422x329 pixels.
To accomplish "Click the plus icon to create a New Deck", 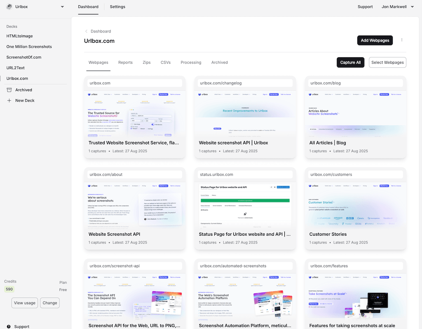I will pyautogui.click(x=9, y=100).
